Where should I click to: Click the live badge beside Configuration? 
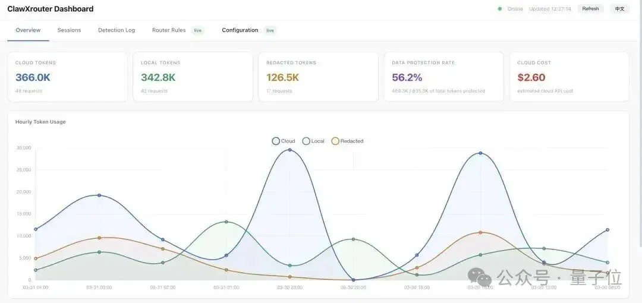(x=270, y=30)
